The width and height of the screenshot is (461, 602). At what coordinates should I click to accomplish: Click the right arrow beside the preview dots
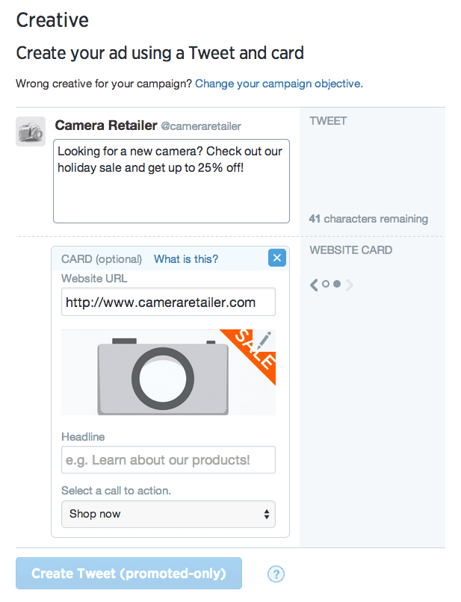(349, 285)
